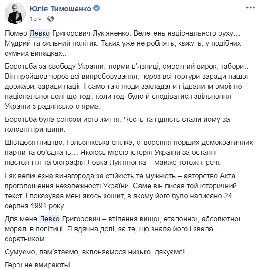Click the paragraph "Боротьба була сенсом його життя"
The image size is (260, 270).
[x=117, y=124]
